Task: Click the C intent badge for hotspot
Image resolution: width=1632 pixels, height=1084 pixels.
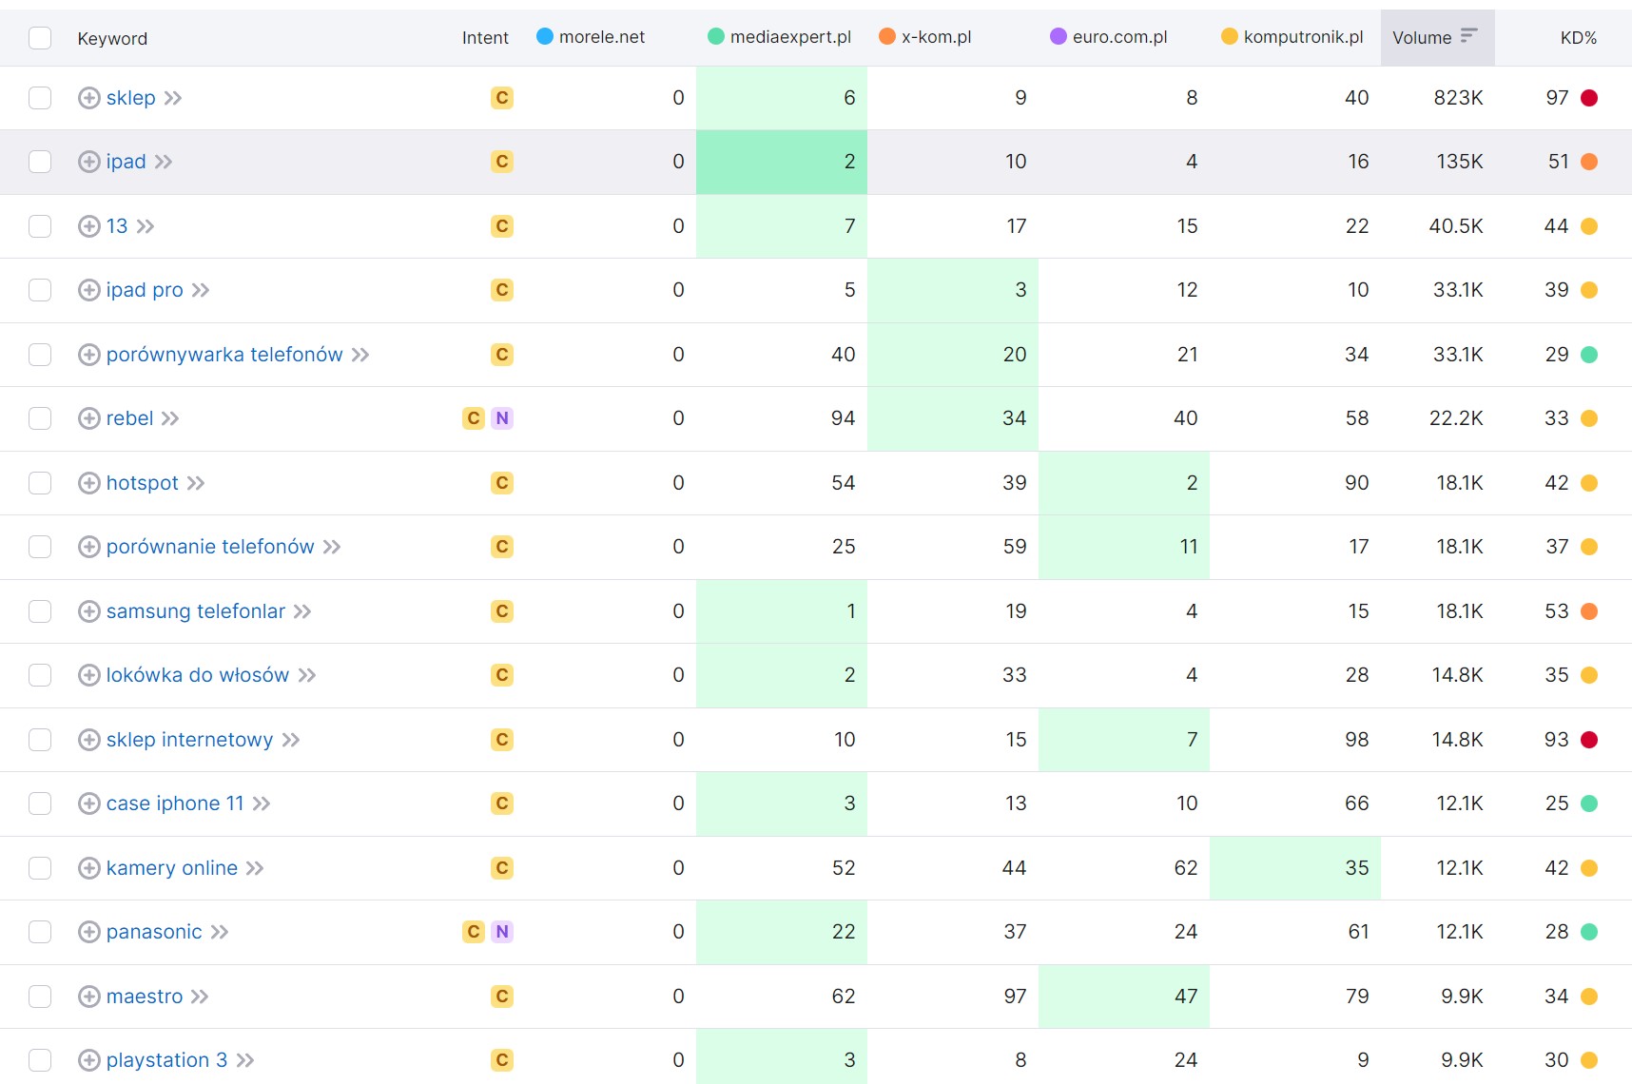Action: [502, 483]
